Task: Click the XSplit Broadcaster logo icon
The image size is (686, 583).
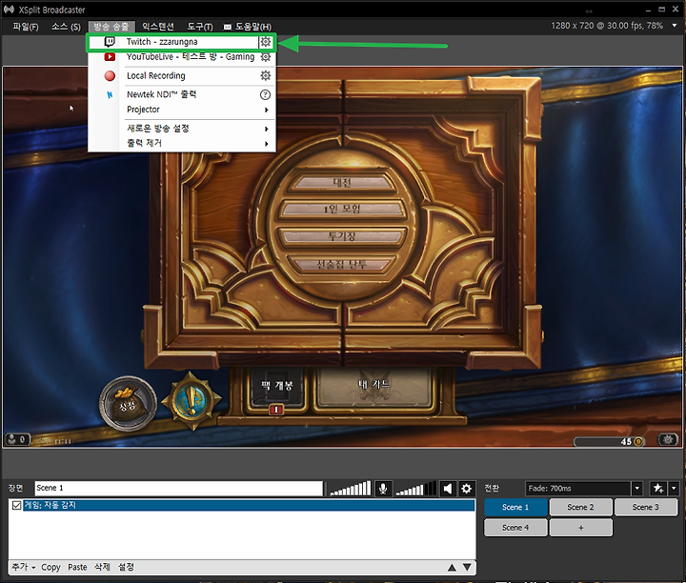Action: (9, 10)
